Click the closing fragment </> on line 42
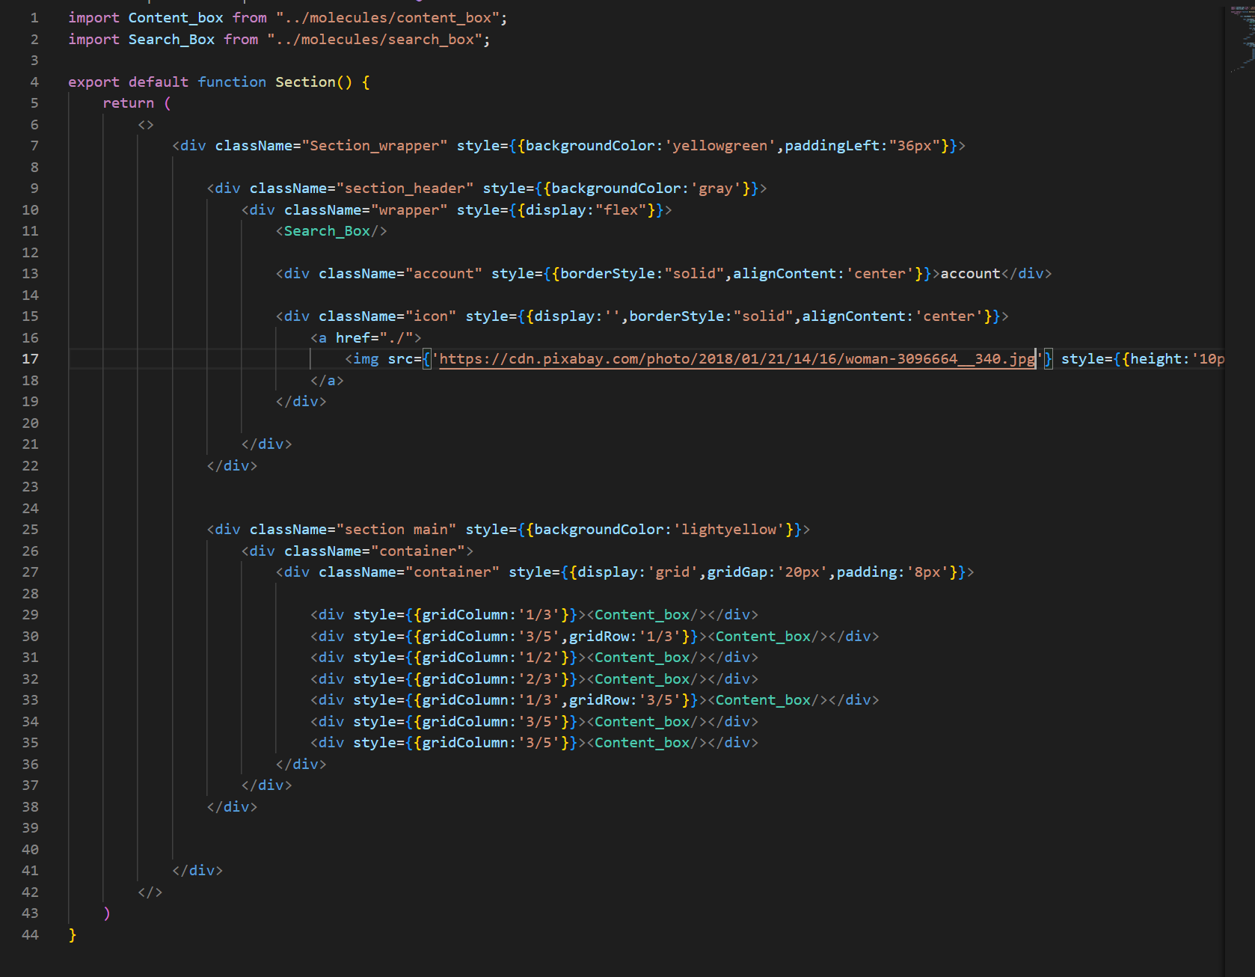1255x977 pixels. [x=150, y=892]
